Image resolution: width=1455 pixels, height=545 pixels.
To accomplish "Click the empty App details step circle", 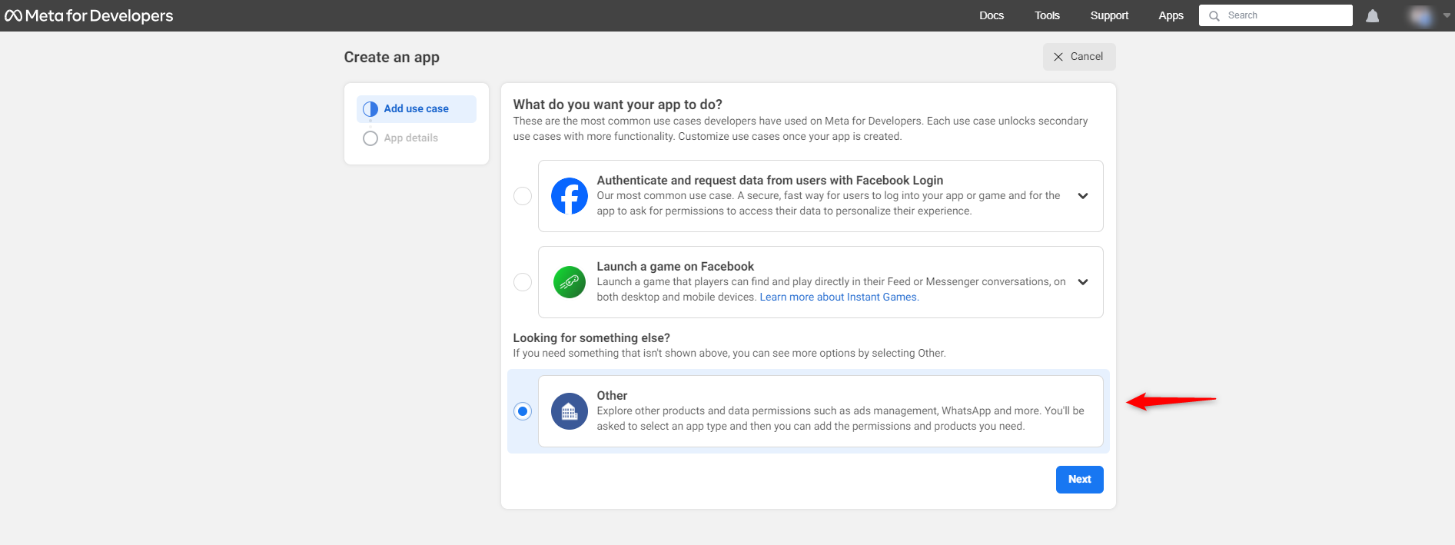I will 370,138.
